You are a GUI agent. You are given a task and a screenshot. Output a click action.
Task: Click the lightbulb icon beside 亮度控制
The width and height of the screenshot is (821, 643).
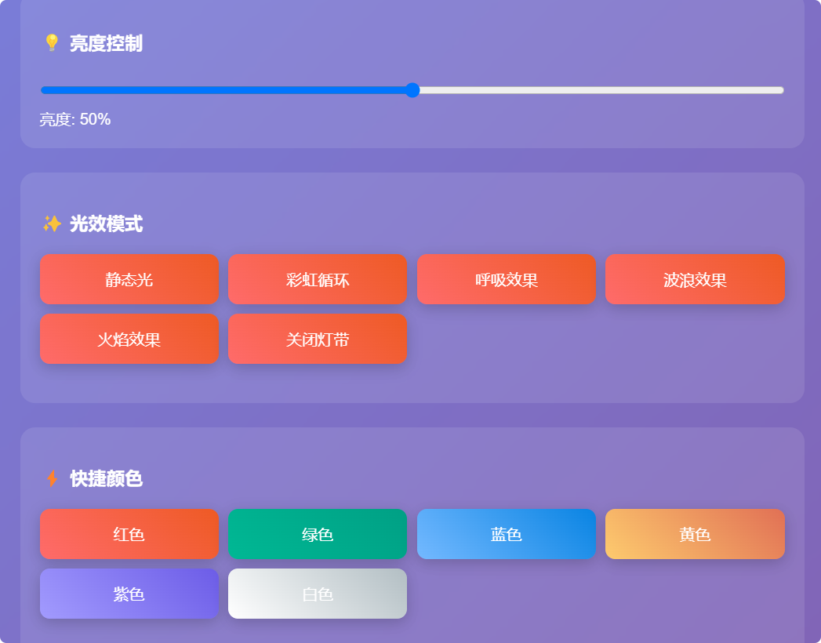[x=52, y=43]
